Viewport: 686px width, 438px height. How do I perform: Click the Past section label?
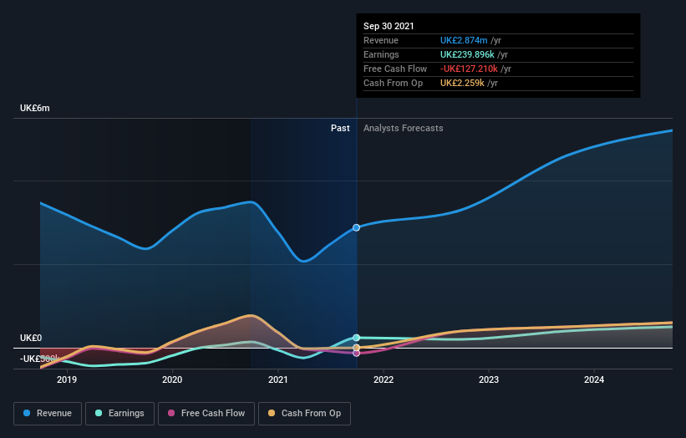[340, 128]
